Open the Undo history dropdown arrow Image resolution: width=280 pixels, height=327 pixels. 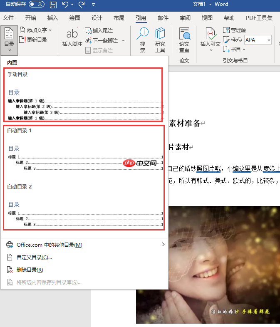click(x=72, y=5)
